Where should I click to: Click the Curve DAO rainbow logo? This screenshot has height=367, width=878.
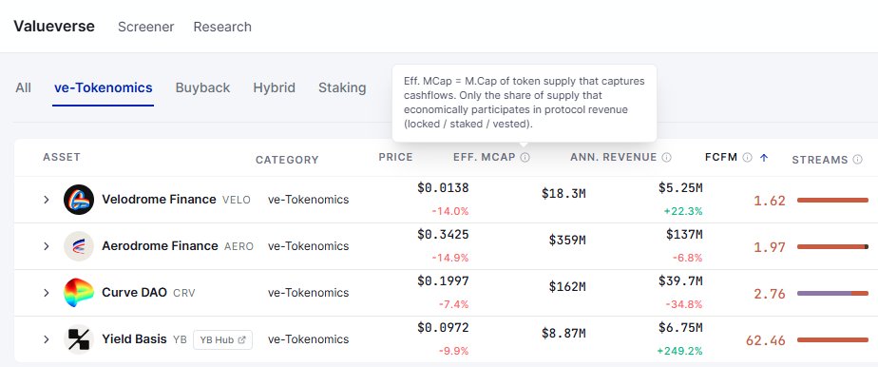pyautogui.click(x=78, y=293)
